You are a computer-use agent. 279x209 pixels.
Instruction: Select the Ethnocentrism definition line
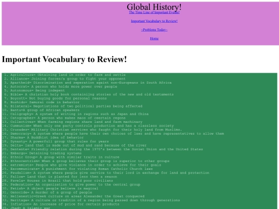pos(90,161)
